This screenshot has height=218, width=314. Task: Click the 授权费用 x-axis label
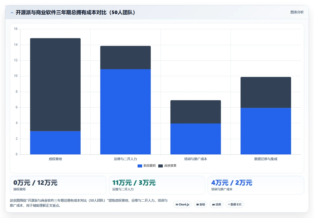point(55,159)
